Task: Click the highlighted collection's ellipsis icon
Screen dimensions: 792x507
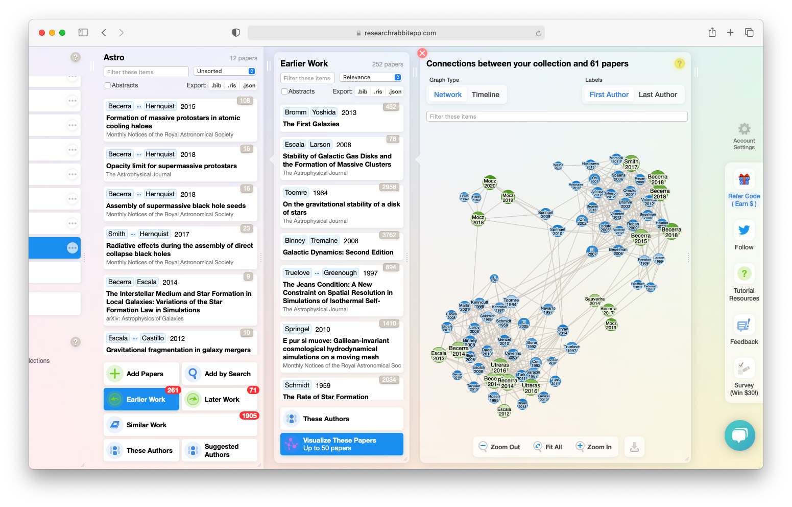Action: pyautogui.click(x=73, y=248)
